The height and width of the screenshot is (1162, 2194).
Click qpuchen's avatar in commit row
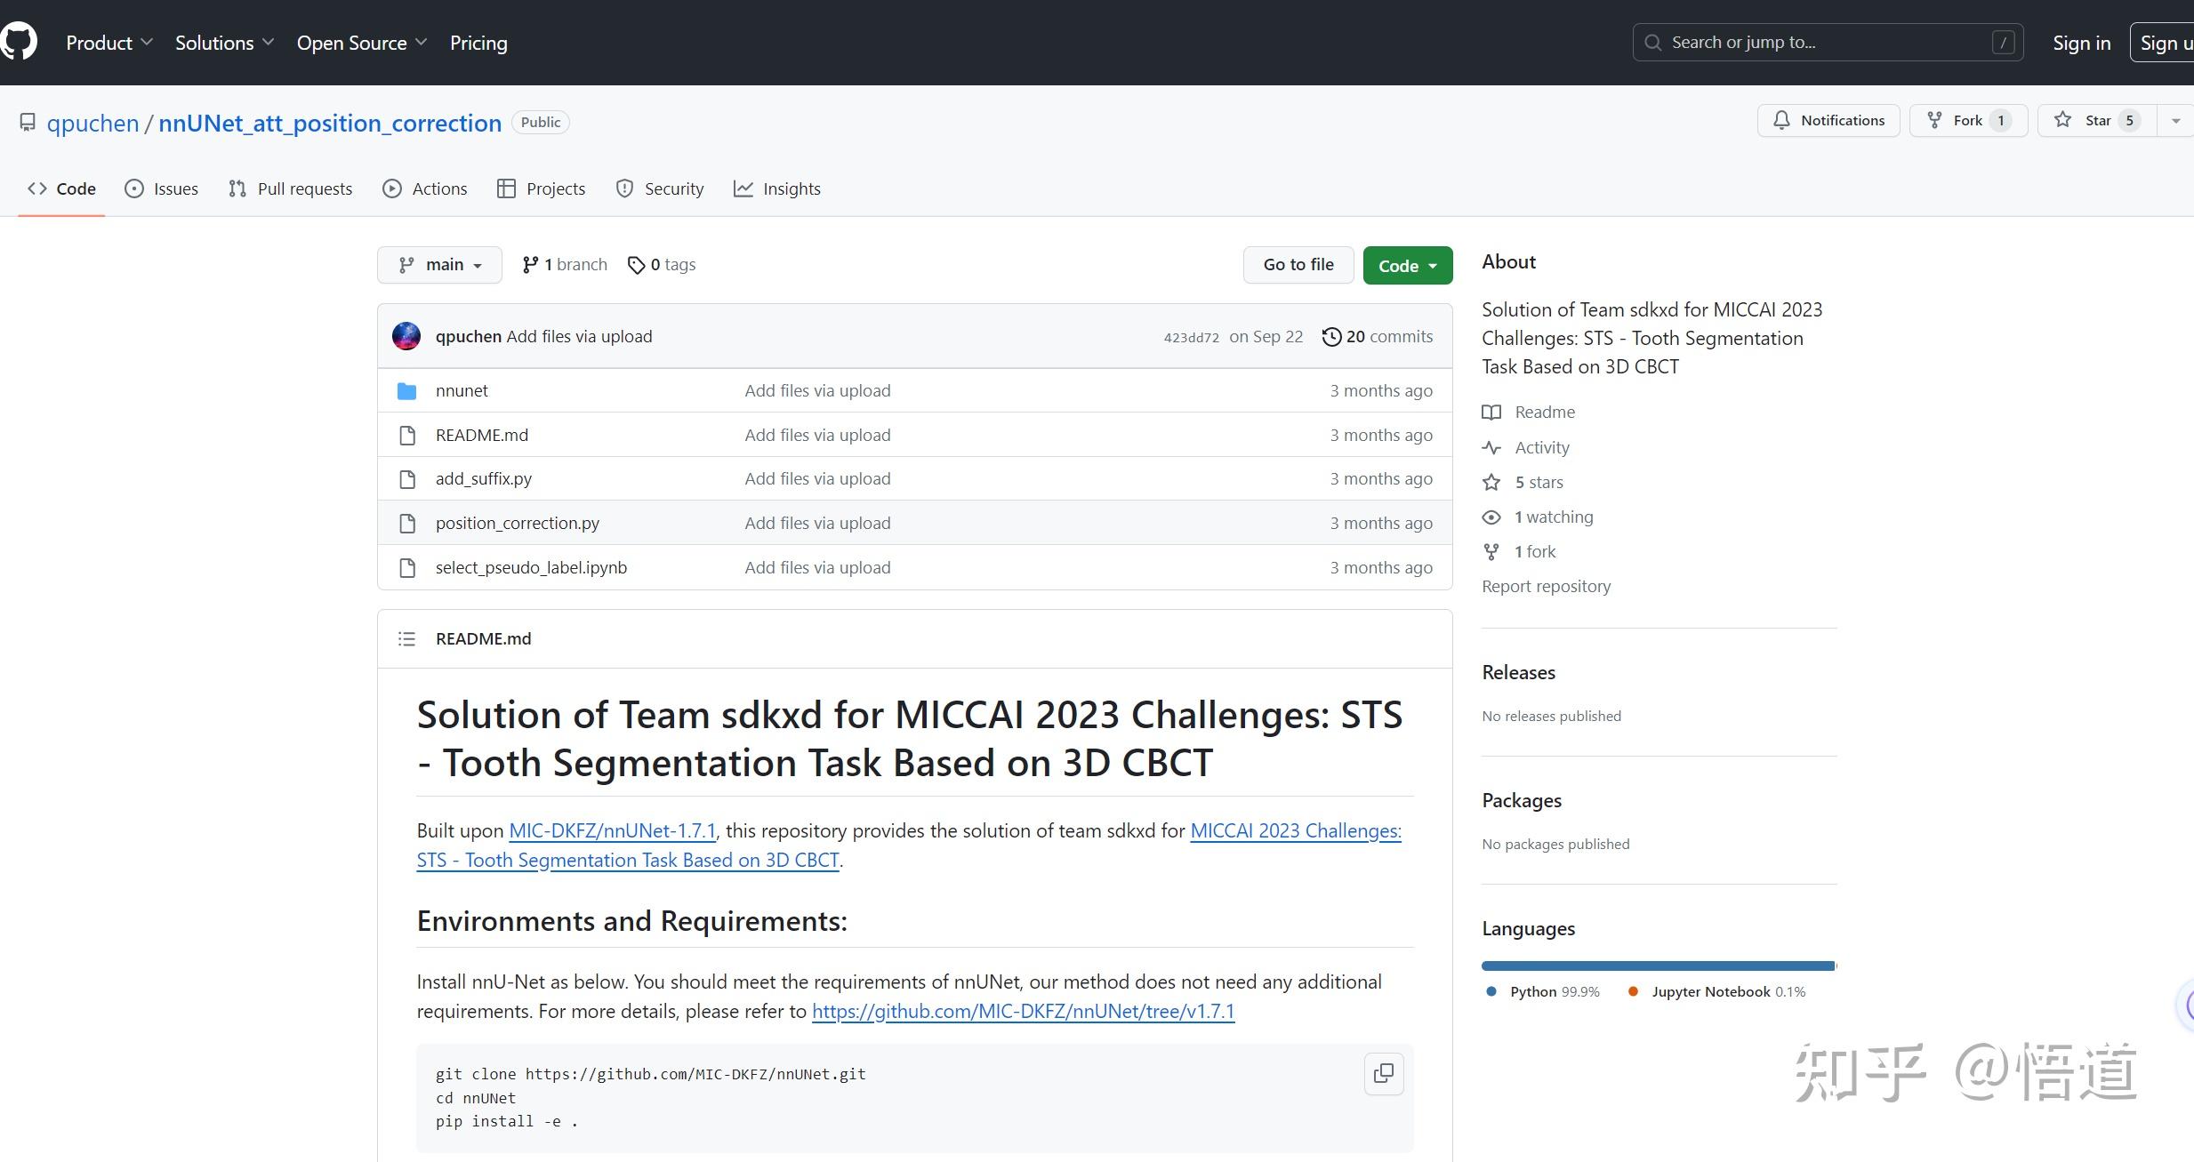click(x=406, y=336)
